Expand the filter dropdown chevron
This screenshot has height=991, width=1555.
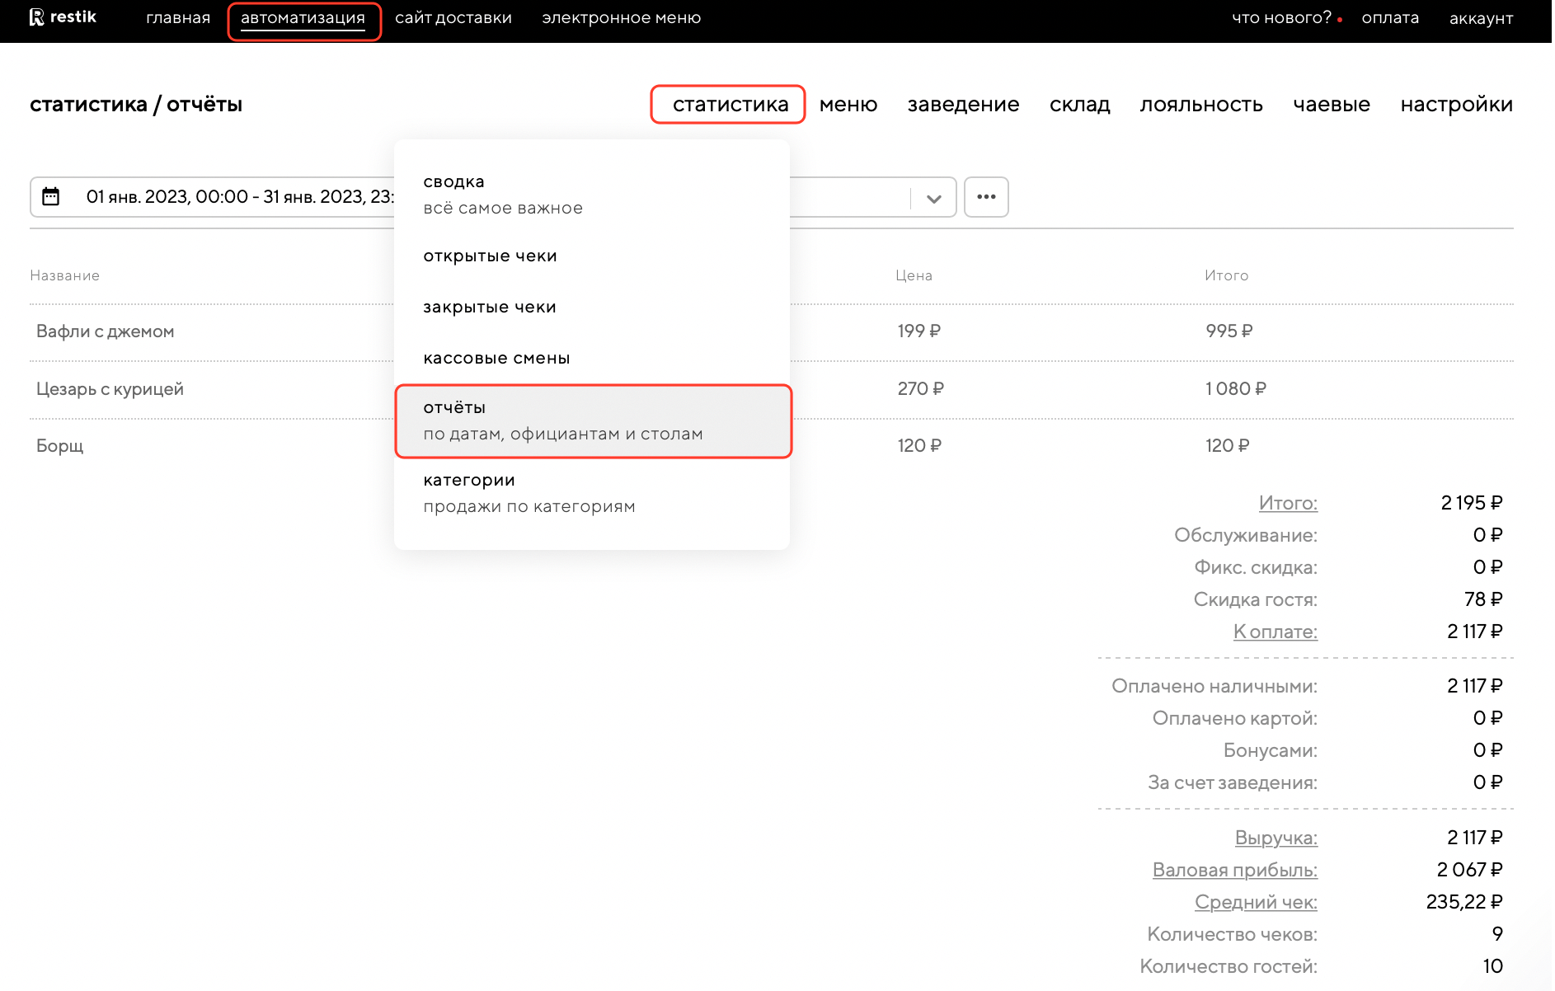pos(933,199)
